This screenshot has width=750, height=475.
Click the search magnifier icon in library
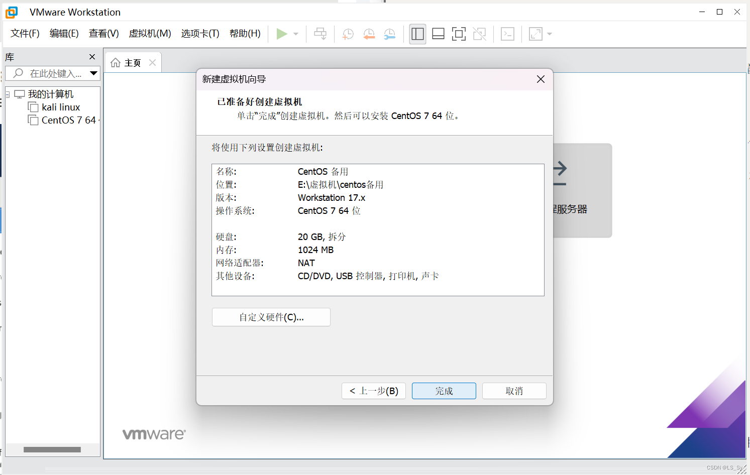18,73
